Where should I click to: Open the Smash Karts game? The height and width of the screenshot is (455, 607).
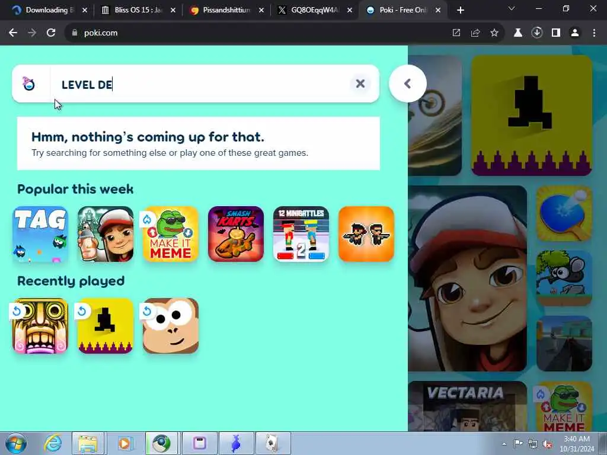(236, 234)
